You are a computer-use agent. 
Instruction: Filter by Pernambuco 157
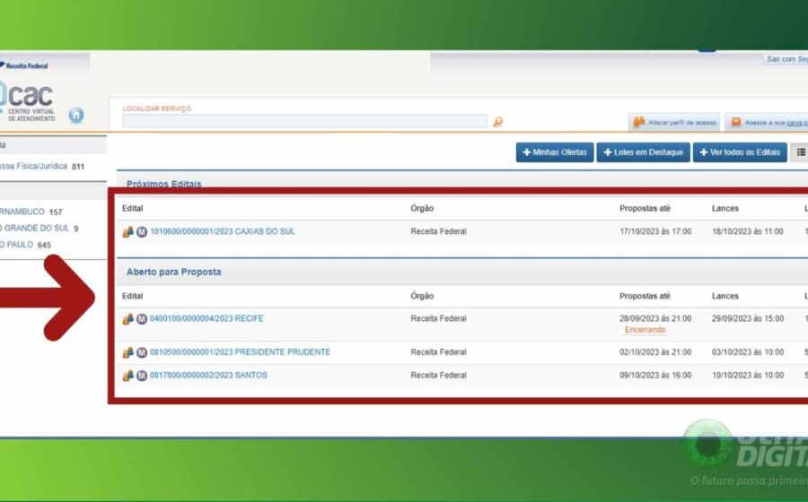[x=31, y=212]
